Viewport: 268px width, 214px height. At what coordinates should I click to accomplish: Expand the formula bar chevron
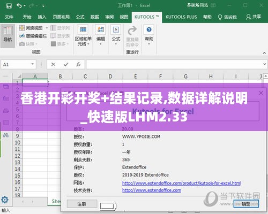pyautogui.click(x=265, y=64)
